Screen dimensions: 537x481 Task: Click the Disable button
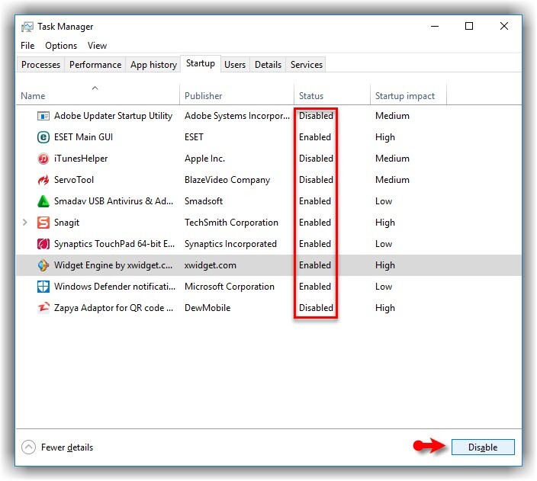coord(483,447)
